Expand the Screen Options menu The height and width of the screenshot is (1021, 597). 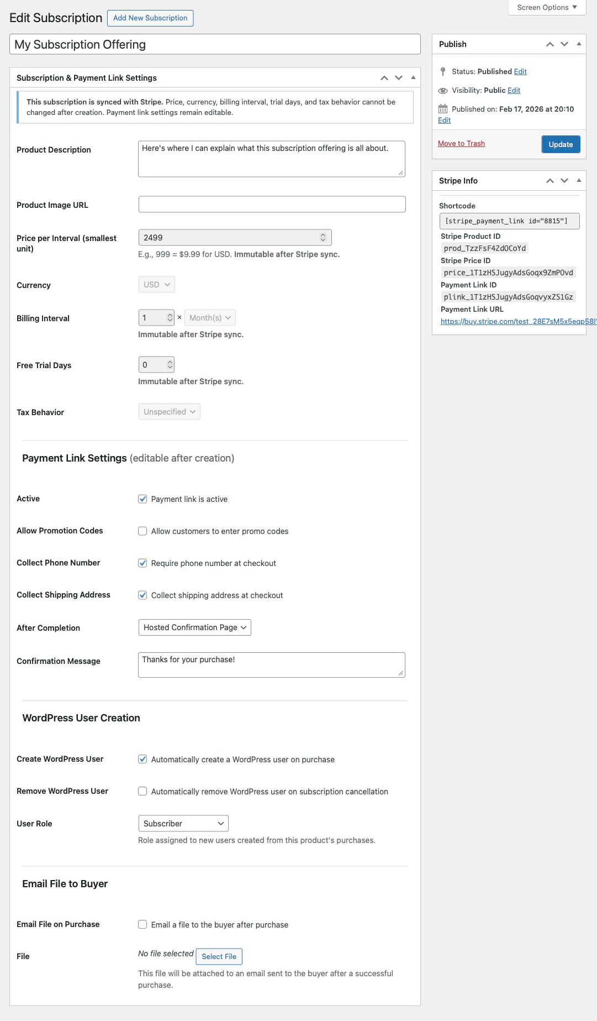547,7
